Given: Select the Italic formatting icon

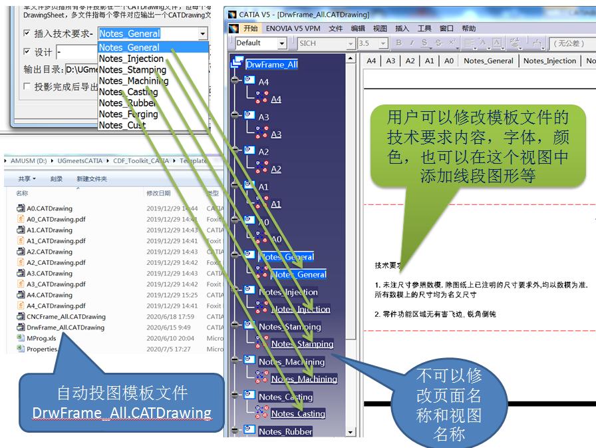Looking at the screenshot, I should (412, 43).
